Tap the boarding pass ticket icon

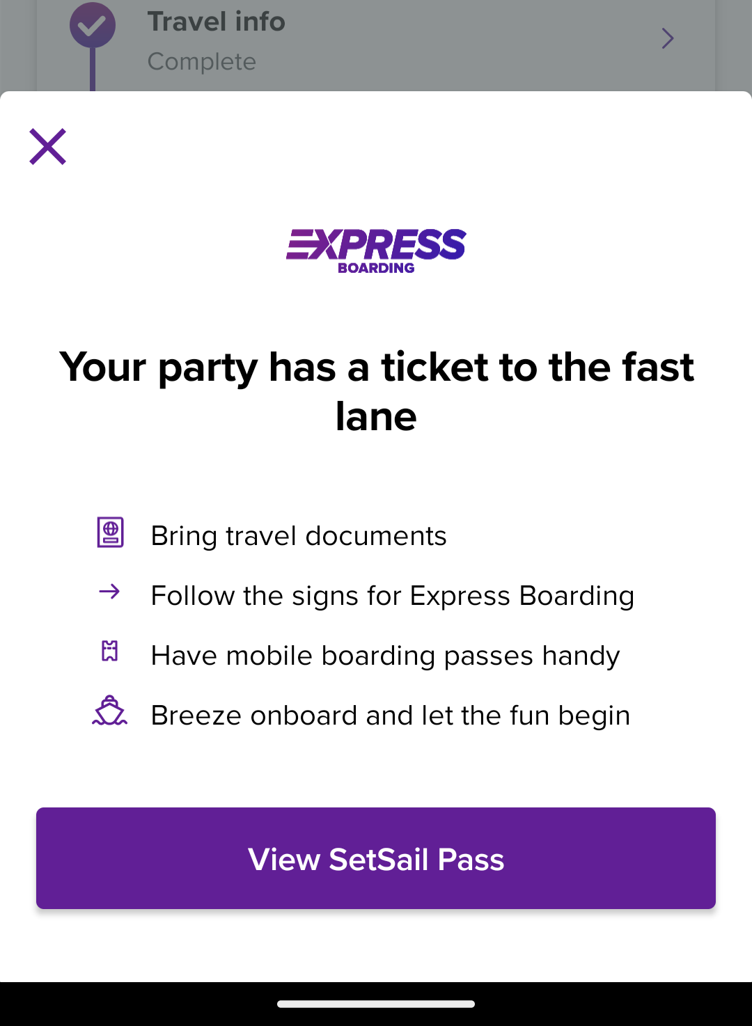point(110,651)
